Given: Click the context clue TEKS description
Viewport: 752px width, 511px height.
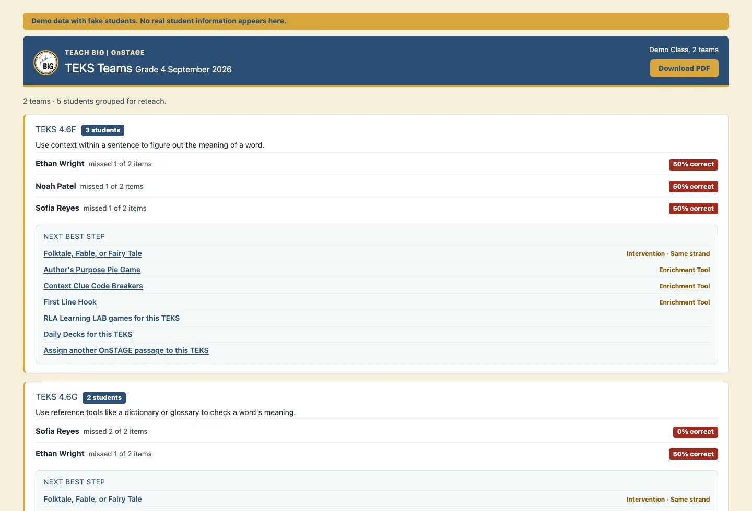Looking at the screenshot, I should click(150, 145).
